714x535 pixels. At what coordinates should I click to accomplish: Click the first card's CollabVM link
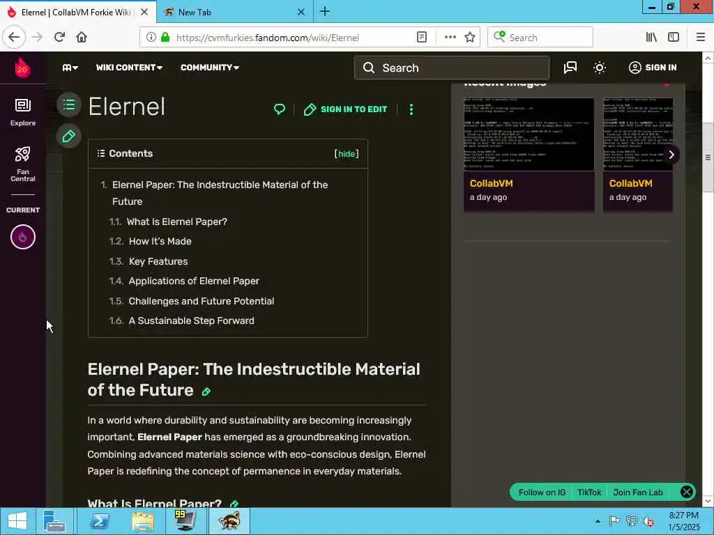point(492,183)
